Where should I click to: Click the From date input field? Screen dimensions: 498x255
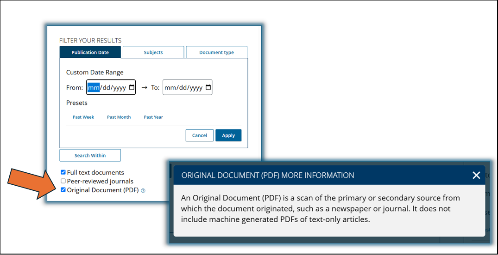[x=111, y=87]
